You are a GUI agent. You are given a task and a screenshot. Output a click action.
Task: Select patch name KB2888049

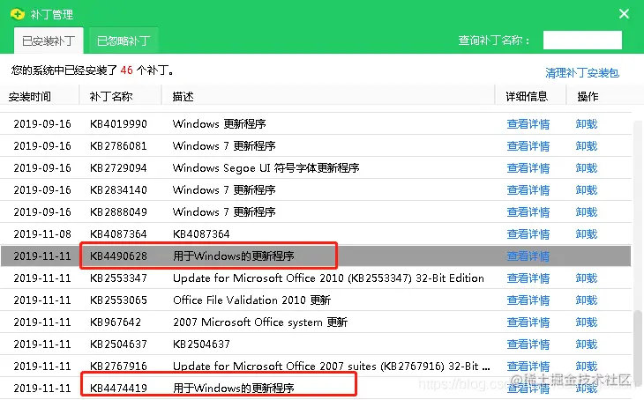click(x=118, y=212)
